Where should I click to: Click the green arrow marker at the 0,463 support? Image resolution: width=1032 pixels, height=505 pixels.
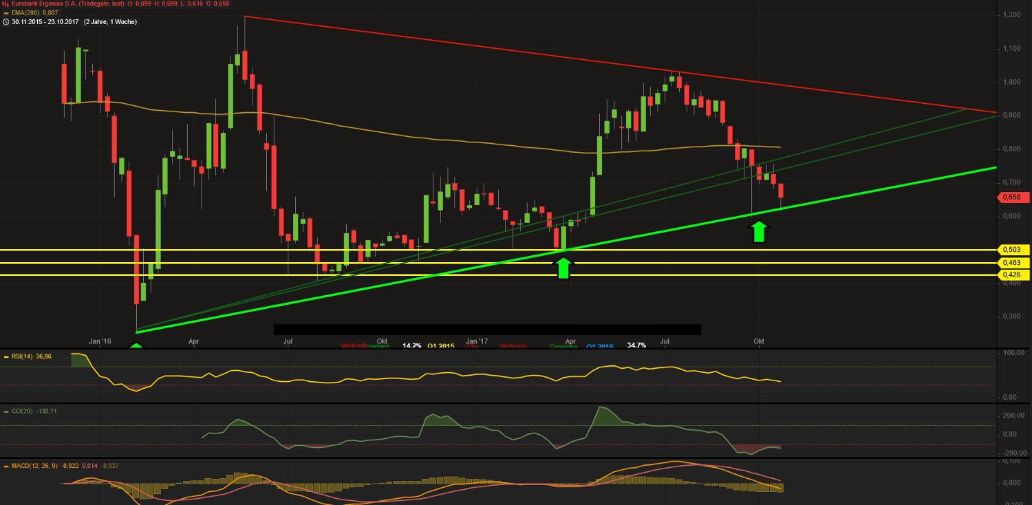tap(563, 267)
